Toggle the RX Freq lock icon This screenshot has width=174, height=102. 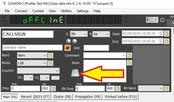tap(118, 89)
